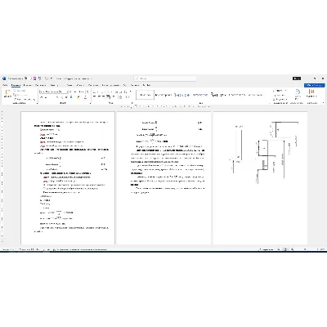The height and width of the screenshot is (327, 327).
Task: Open the Clipboard dialog launcher
Action: pyautogui.click(x=37, y=103)
